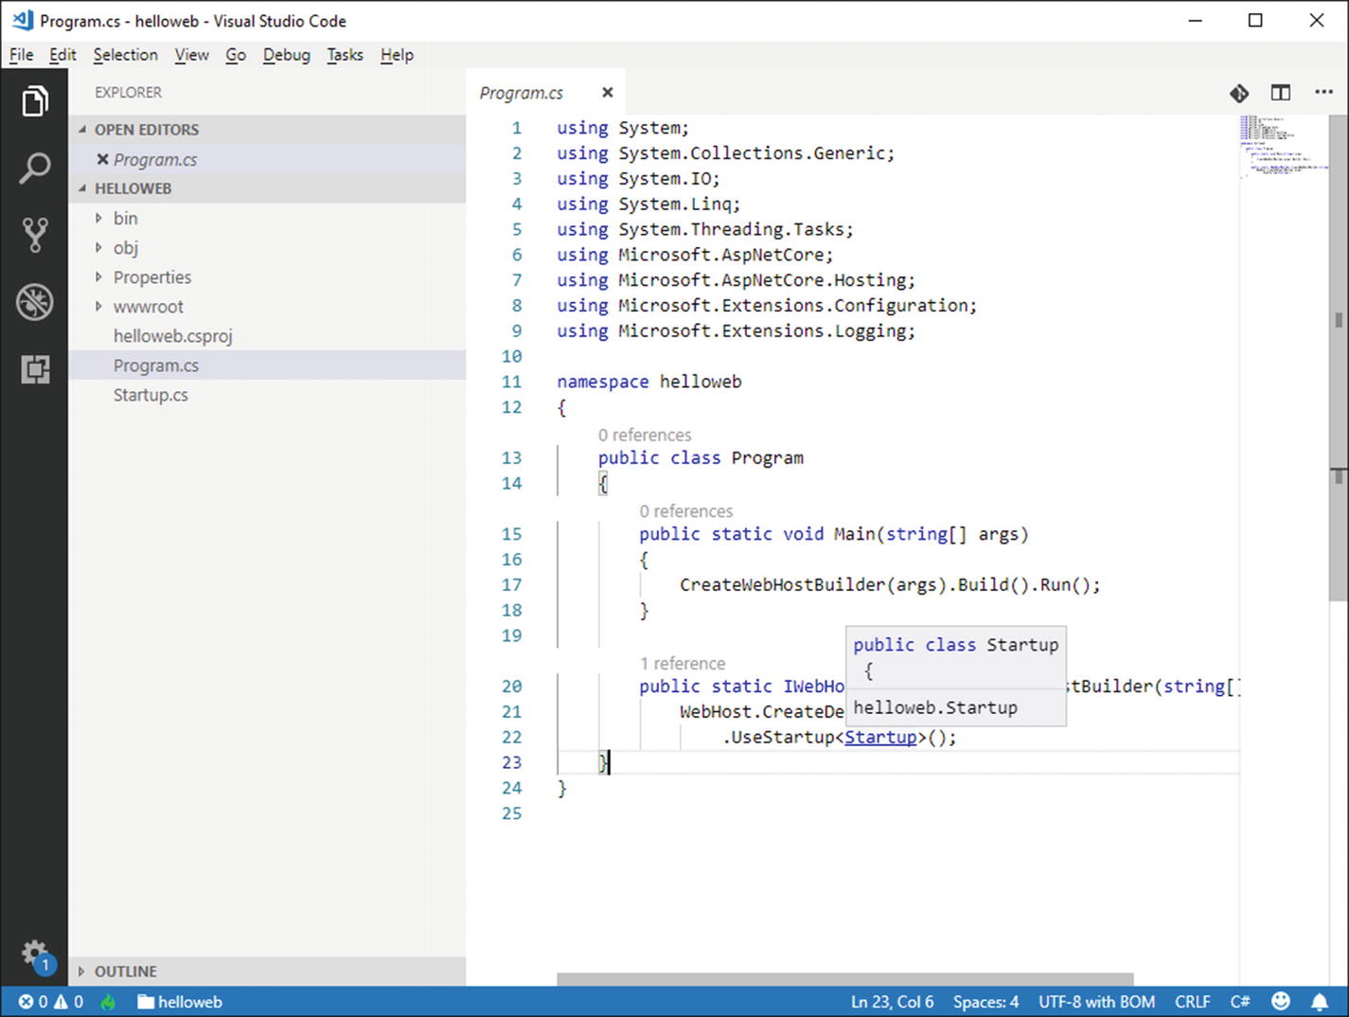
Task: Open changes icon in editor toolbar
Action: coord(1238,93)
